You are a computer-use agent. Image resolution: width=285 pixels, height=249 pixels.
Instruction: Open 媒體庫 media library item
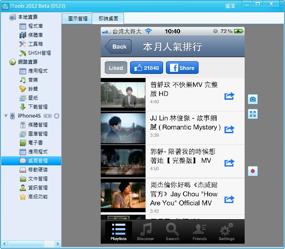(31, 35)
